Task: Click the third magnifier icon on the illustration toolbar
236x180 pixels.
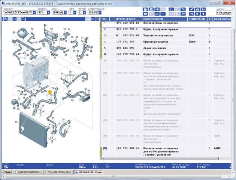Action: [x=15, y=19]
